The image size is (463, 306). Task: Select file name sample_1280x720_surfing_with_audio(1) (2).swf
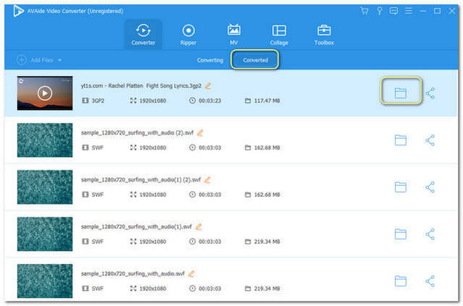point(141,180)
